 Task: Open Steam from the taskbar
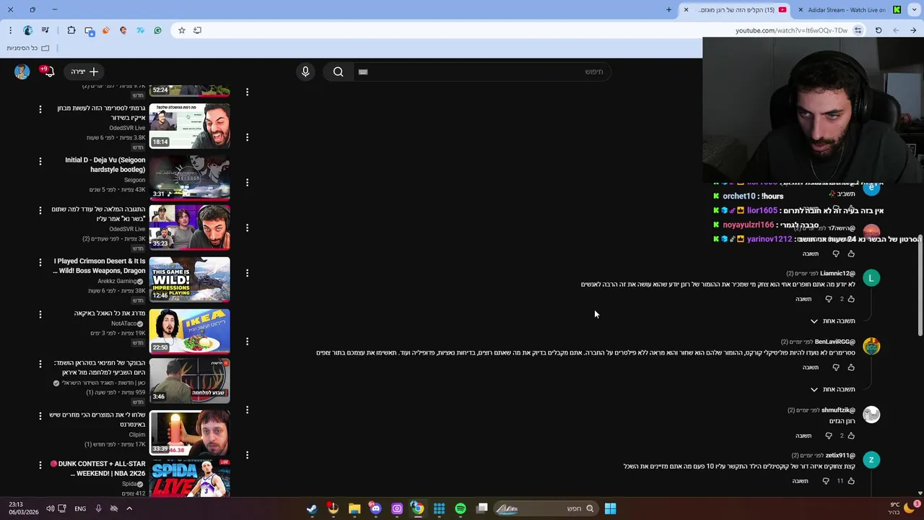pyautogui.click(x=312, y=508)
